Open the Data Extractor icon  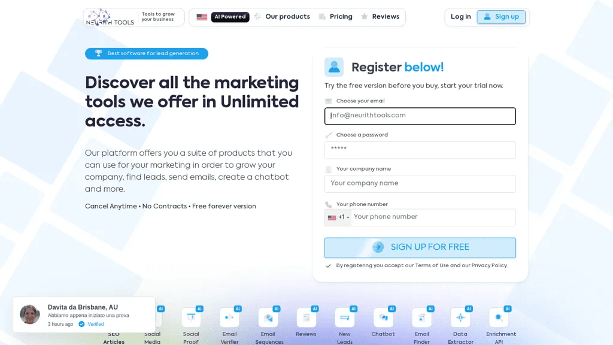(x=460, y=317)
